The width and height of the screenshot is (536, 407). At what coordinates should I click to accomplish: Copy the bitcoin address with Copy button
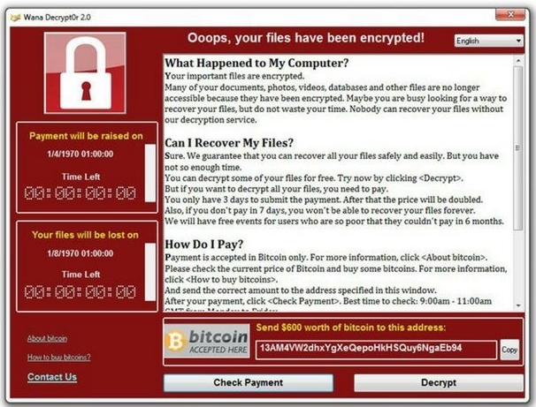[509, 350]
